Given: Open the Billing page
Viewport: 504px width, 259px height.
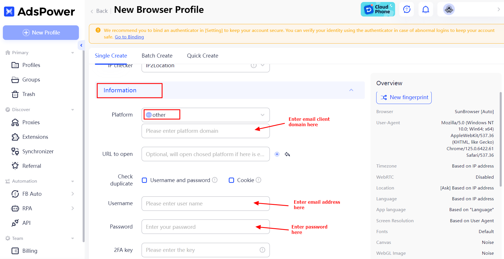Looking at the screenshot, I should (x=30, y=251).
